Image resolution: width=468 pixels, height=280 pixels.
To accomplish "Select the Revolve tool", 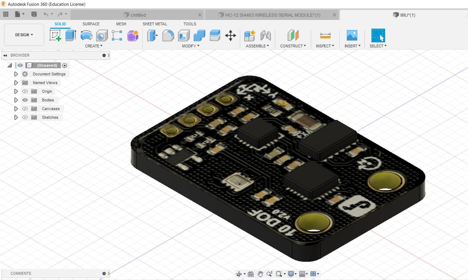I will point(86,36).
